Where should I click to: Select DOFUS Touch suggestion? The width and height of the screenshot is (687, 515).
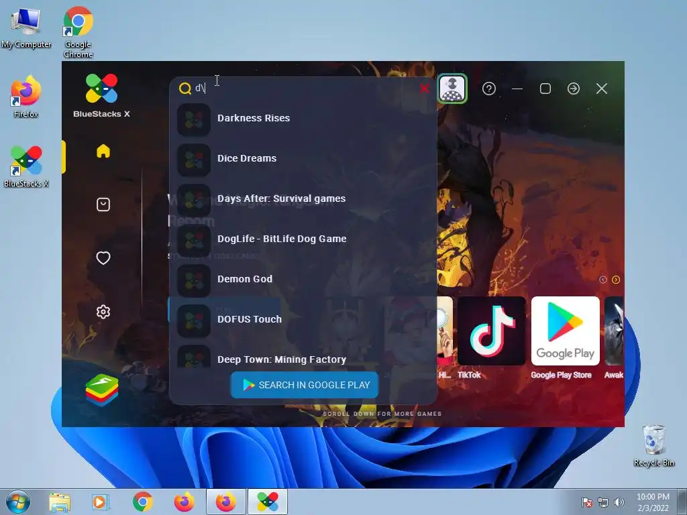pos(303,320)
